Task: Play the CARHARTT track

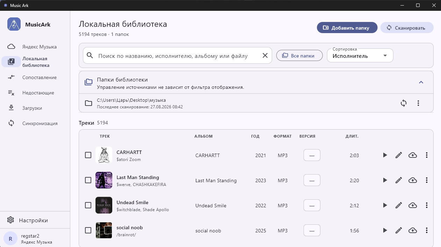Action: tap(385, 155)
